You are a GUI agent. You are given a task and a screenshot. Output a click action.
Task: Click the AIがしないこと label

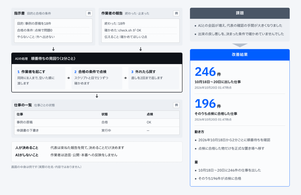(27, 155)
